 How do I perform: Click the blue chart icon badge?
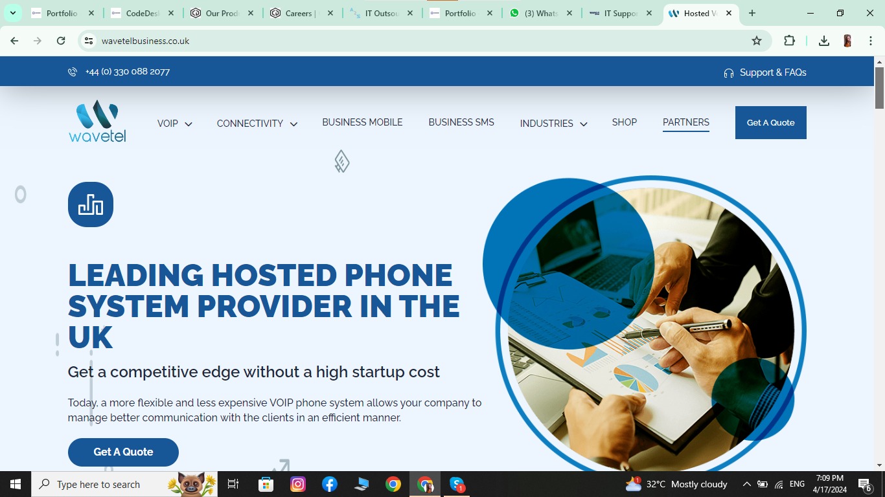click(x=91, y=204)
